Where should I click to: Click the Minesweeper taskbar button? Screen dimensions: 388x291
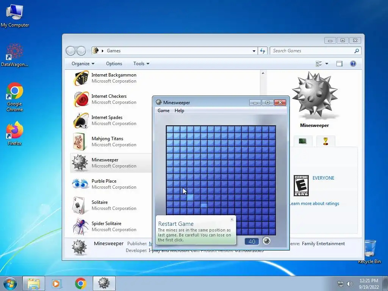tap(104, 283)
